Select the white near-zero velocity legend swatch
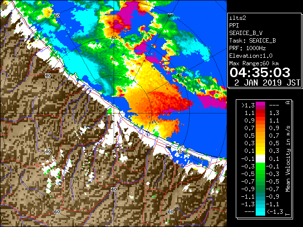 [260, 159]
